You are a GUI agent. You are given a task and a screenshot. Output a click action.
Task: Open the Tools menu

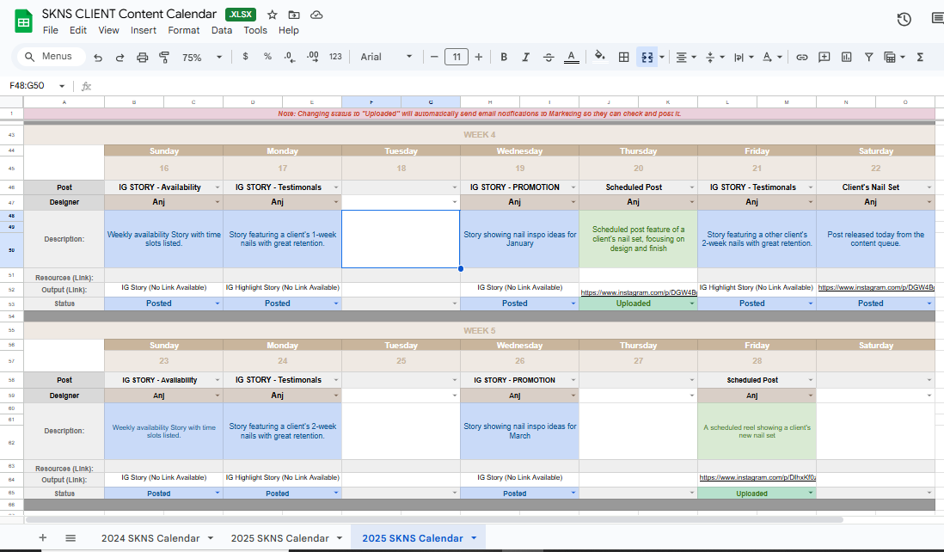(x=255, y=30)
